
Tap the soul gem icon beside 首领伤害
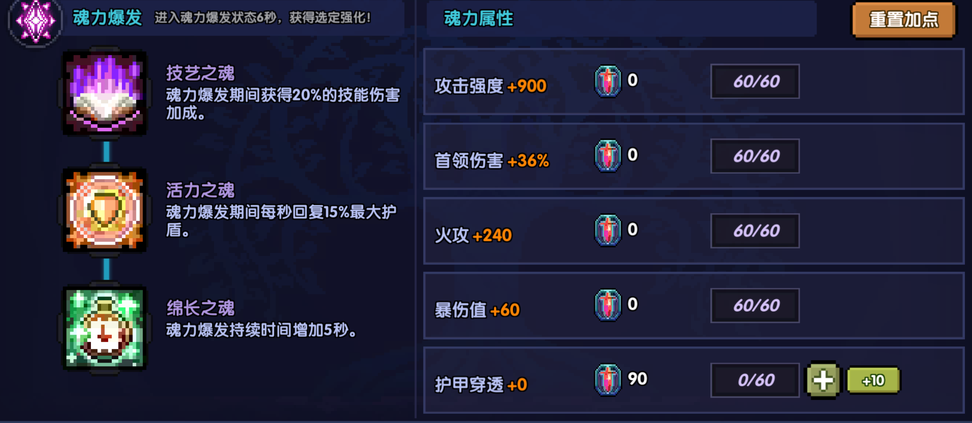click(x=608, y=156)
